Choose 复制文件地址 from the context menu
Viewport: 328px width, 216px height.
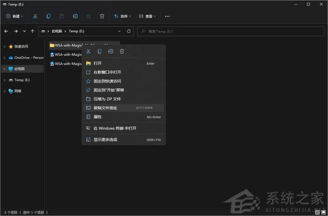coord(124,108)
